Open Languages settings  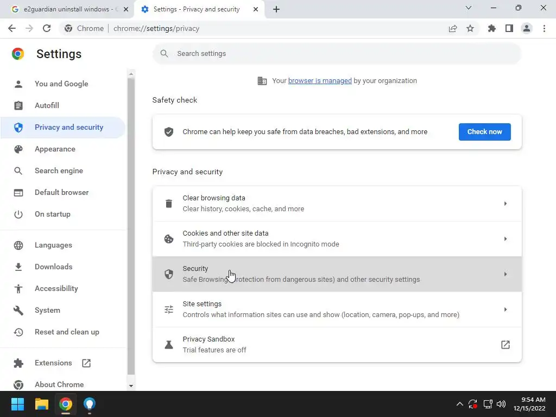point(62,245)
